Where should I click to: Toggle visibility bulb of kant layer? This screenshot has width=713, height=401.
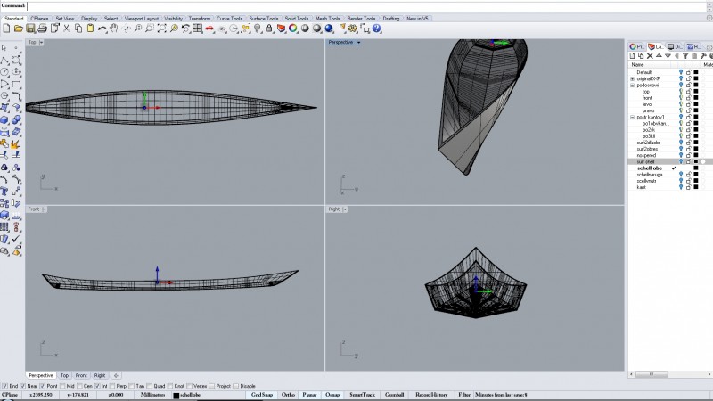click(x=680, y=187)
